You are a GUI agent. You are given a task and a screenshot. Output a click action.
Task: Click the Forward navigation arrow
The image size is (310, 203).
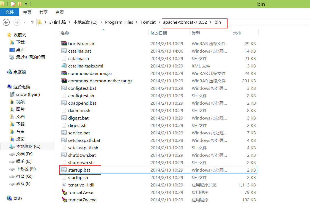coord(17,22)
